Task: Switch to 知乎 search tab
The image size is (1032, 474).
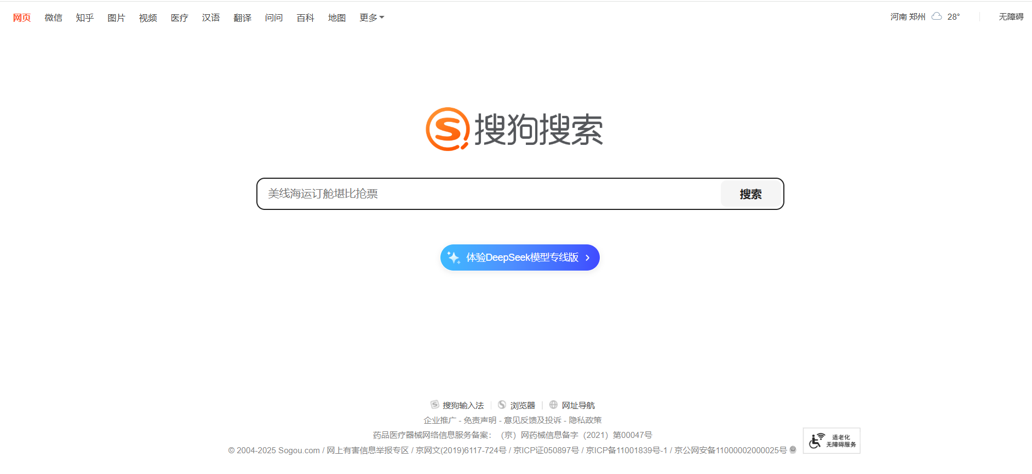Action: point(85,17)
